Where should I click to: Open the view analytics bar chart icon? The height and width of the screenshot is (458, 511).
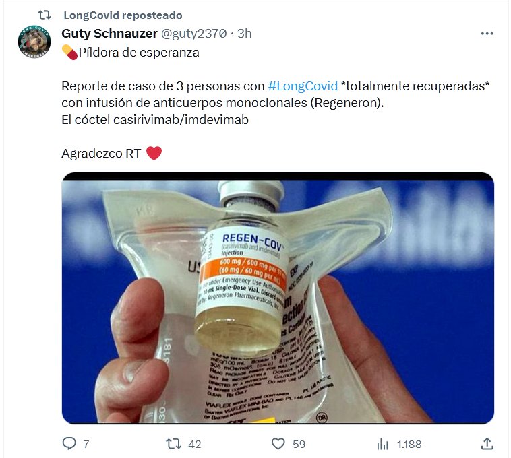click(x=383, y=444)
